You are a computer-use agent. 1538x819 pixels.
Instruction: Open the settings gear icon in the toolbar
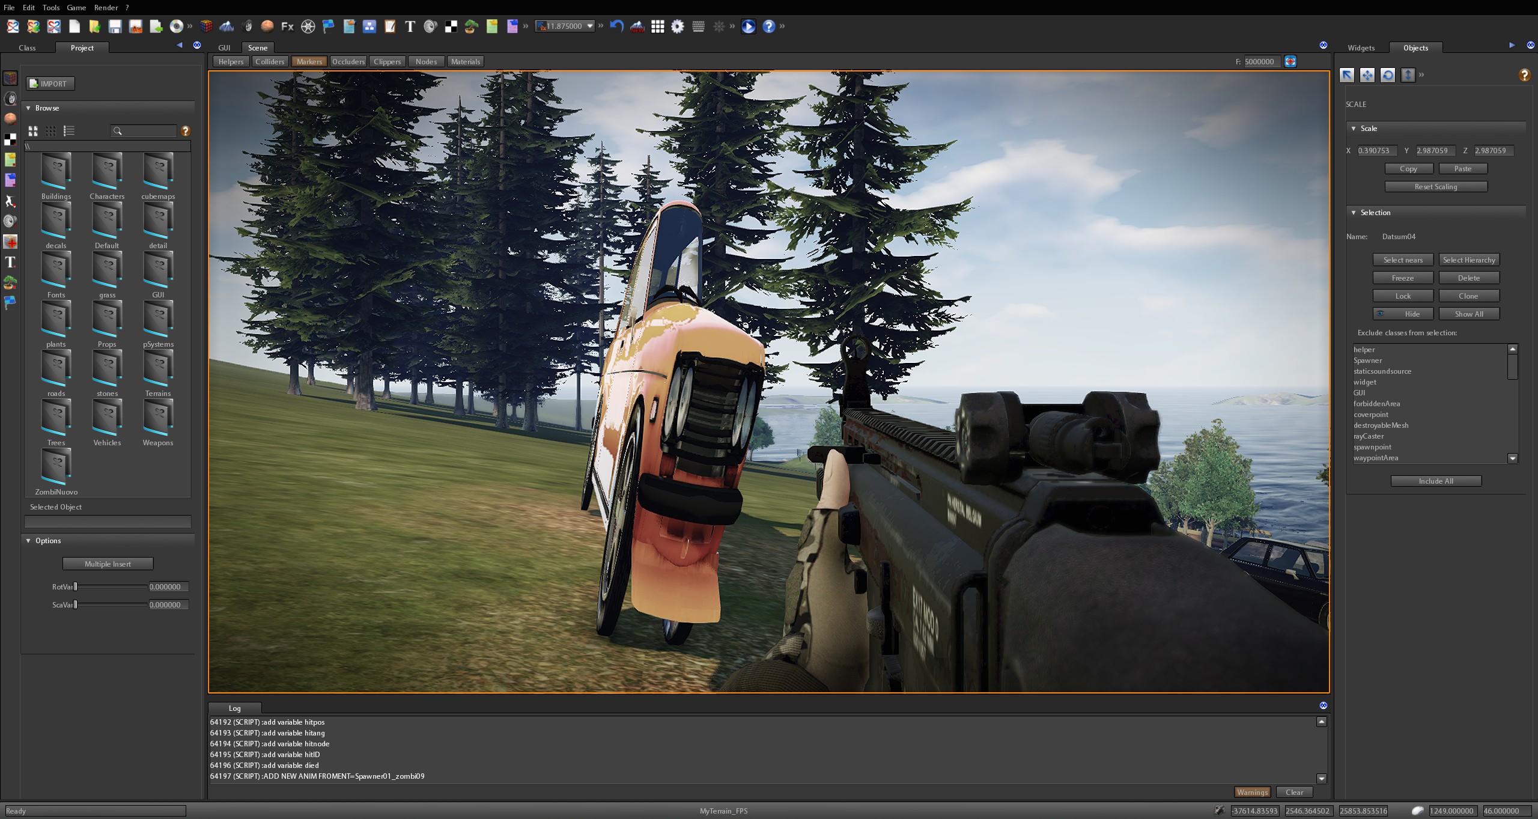coord(676,26)
